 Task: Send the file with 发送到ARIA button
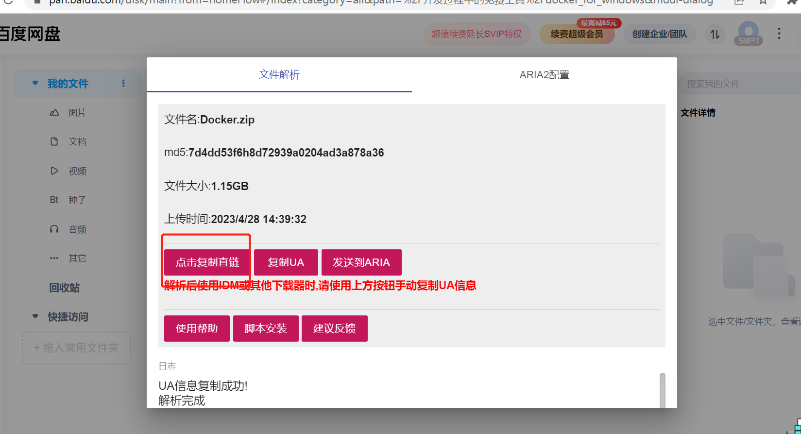pyautogui.click(x=361, y=262)
